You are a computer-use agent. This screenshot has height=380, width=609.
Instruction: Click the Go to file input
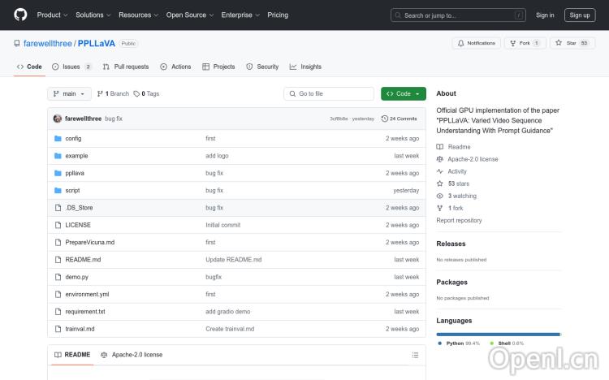(x=329, y=93)
